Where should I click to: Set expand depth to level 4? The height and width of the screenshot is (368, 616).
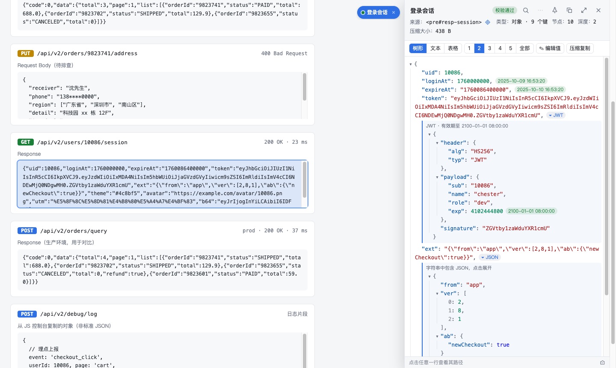[x=500, y=48]
